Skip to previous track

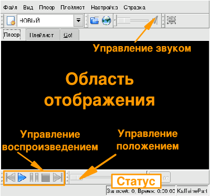[10, 178]
